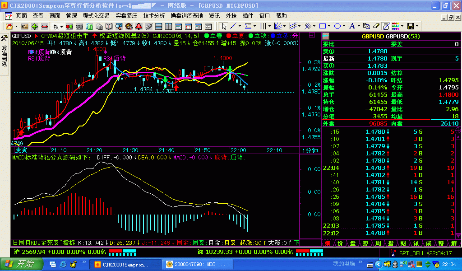Click the magnifier search toolbar icon
The image size is (462, 271).
coord(119,27)
